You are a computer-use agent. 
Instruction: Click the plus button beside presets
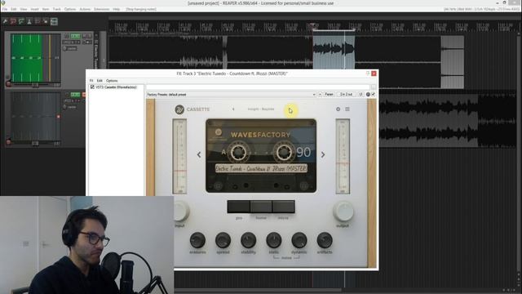320,95
